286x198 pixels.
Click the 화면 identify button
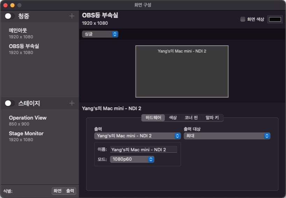coord(57,191)
